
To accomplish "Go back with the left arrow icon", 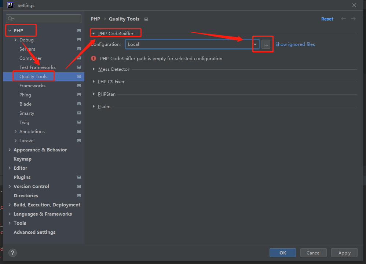I will pyautogui.click(x=343, y=19).
